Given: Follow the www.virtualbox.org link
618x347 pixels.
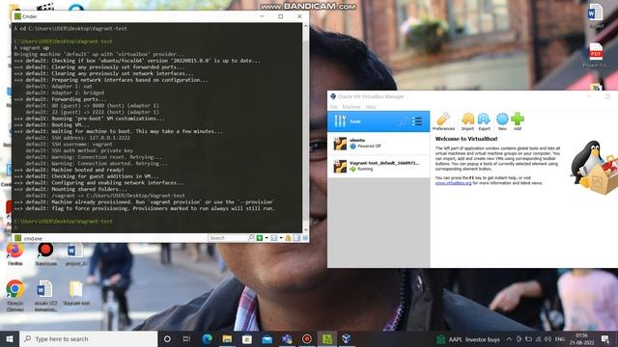Looking at the screenshot, I should point(453,183).
